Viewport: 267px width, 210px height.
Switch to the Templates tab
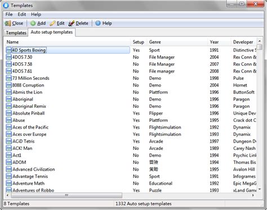(16, 33)
